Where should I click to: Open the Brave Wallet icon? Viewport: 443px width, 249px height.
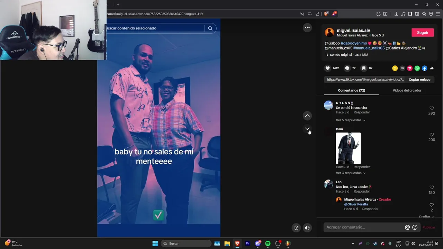[417, 14]
